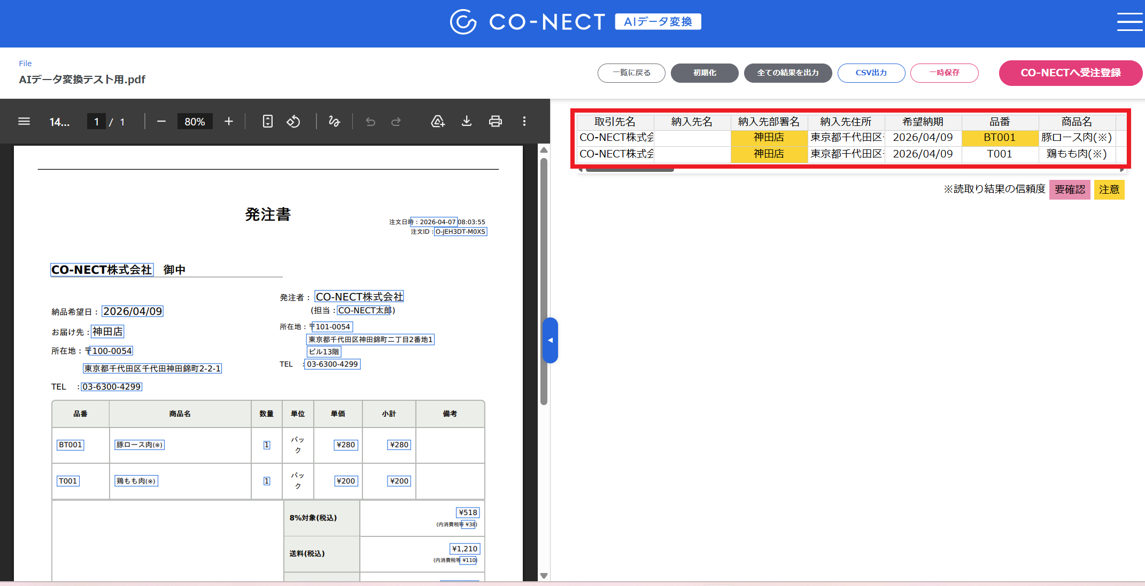Select the 納入先住所 column header

[x=846, y=122]
